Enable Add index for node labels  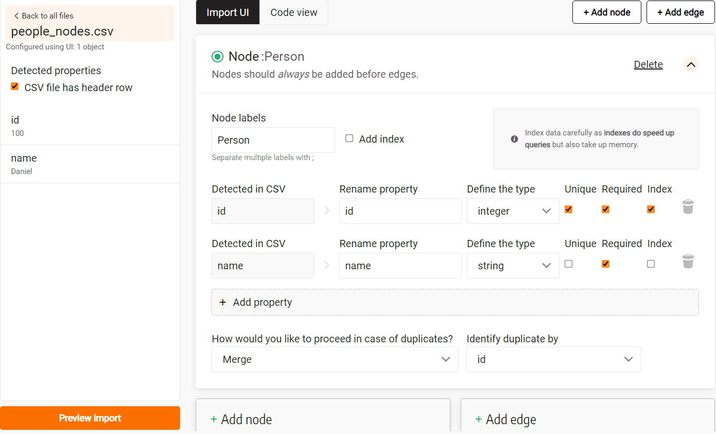pyautogui.click(x=350, y=138)
